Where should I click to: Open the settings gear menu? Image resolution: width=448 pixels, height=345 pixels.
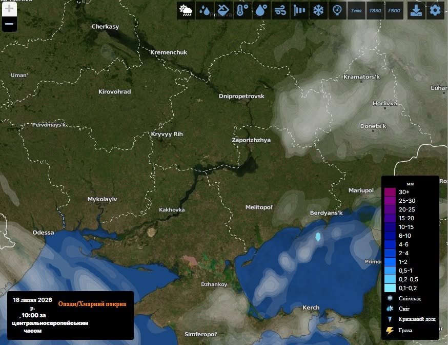(435, 11)
